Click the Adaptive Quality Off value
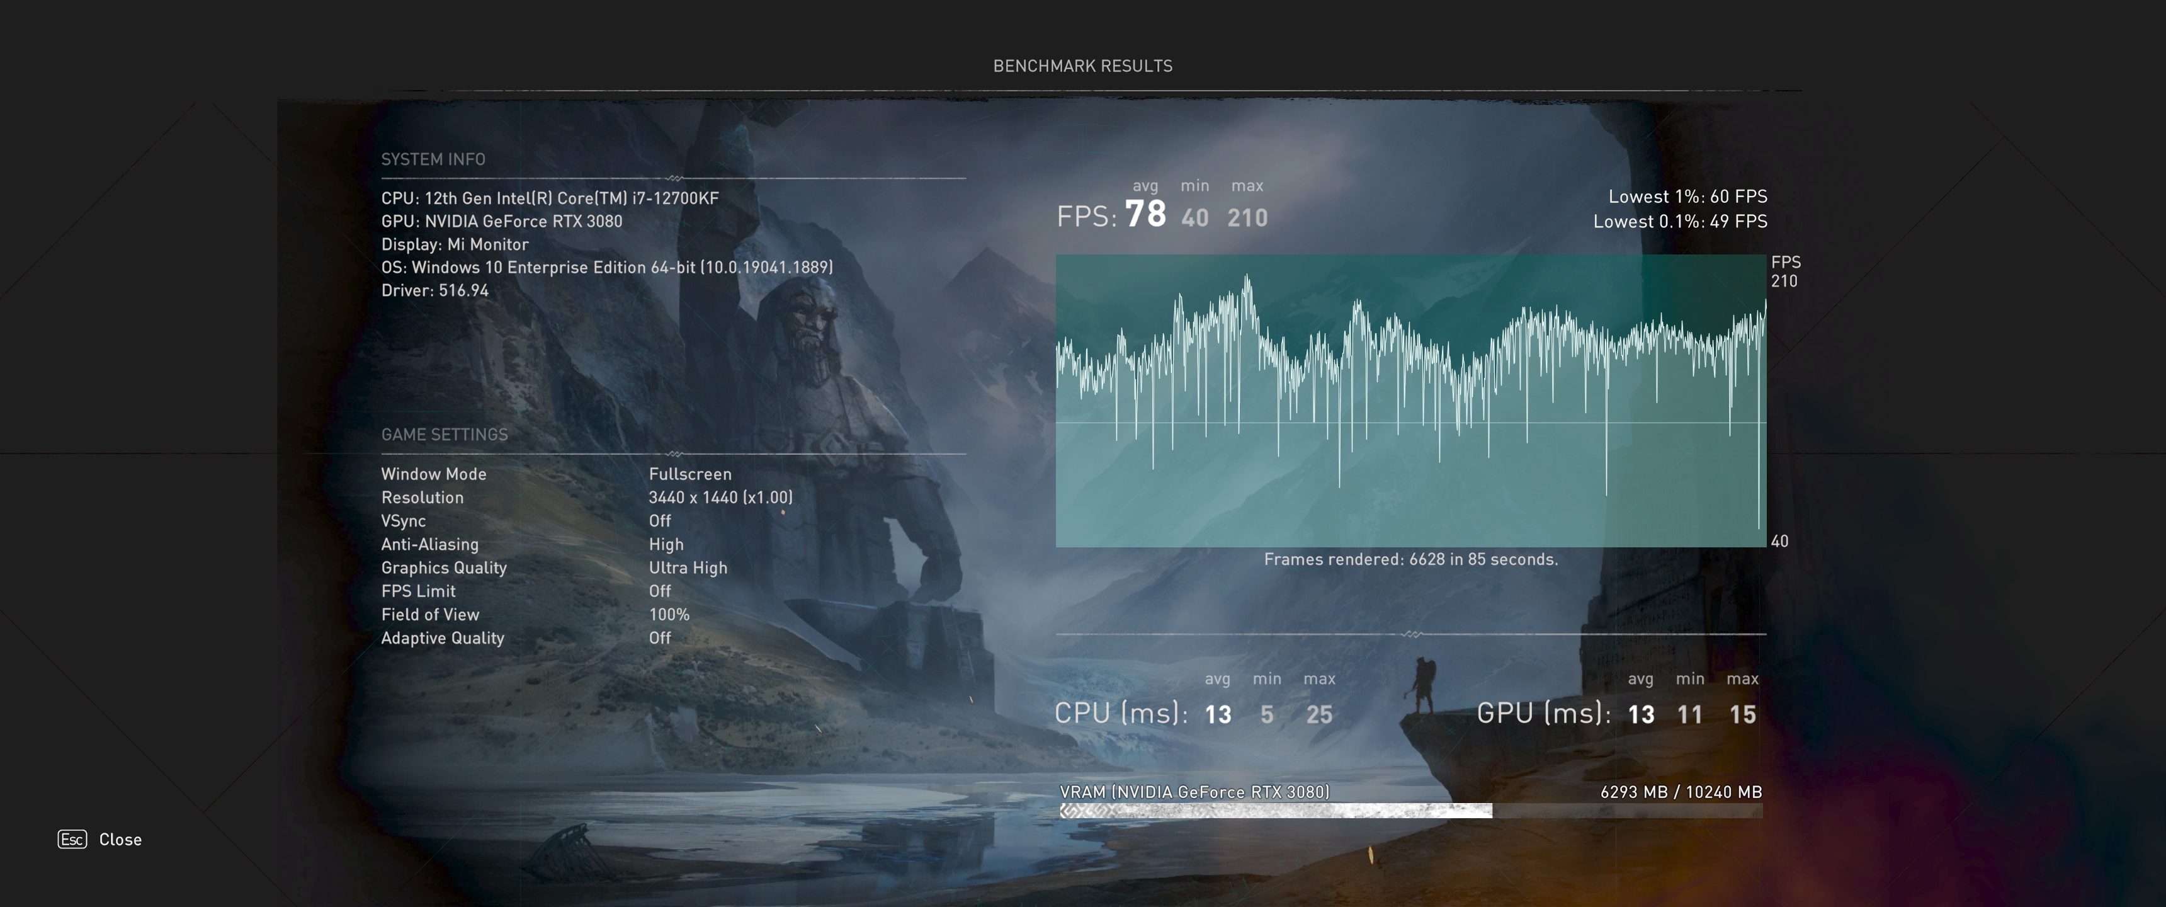The height and width of the screenshot is (907, 2166). (x=660, y=638)
